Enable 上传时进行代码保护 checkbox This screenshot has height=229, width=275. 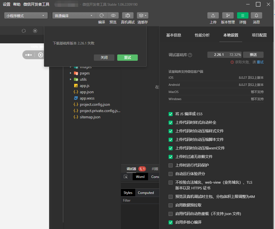point(171,165)
